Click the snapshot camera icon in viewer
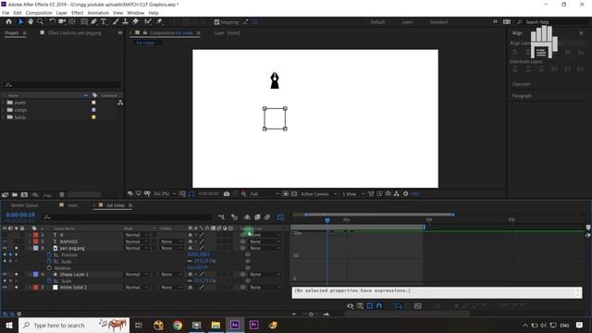This screenshot has height=333, width=592. click(x=227, y=193)
